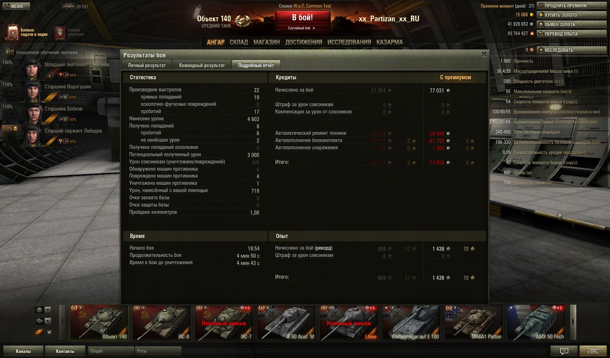
Task: Click the Премиум аккаунт (дней: 37) label
Action: pyautogui.click(x=507, y=6)
